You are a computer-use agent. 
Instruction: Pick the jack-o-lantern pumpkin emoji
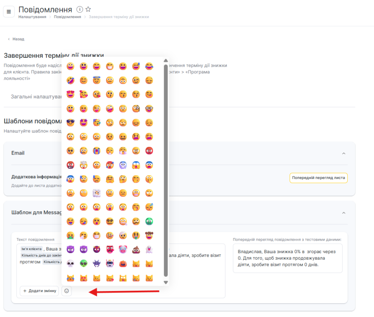coord(123,263)
